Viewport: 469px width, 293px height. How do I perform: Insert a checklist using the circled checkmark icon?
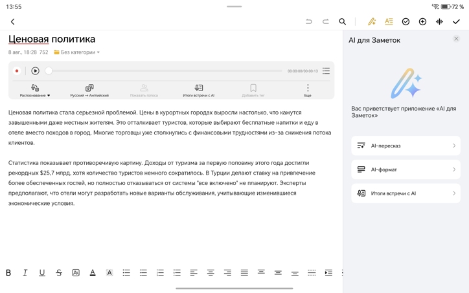406,22
